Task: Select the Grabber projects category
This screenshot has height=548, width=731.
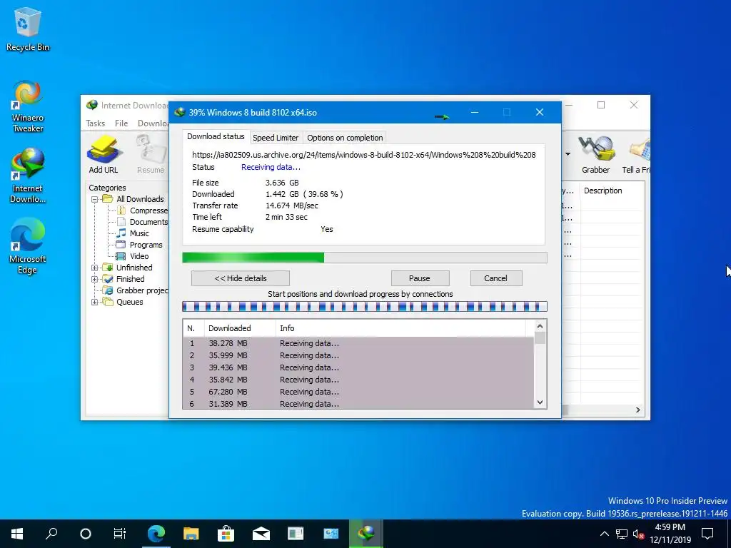Action: 136,290
